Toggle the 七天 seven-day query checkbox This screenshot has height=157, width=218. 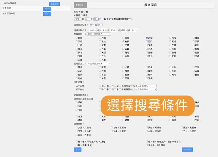(x=105, y=19)
